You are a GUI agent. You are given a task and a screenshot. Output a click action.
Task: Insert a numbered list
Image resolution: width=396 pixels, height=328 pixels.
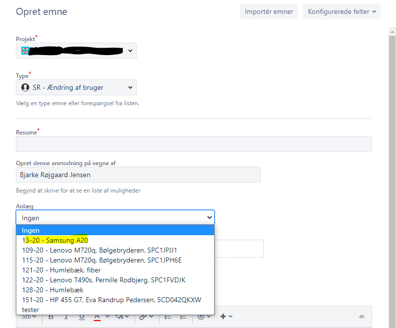point(183,317)
